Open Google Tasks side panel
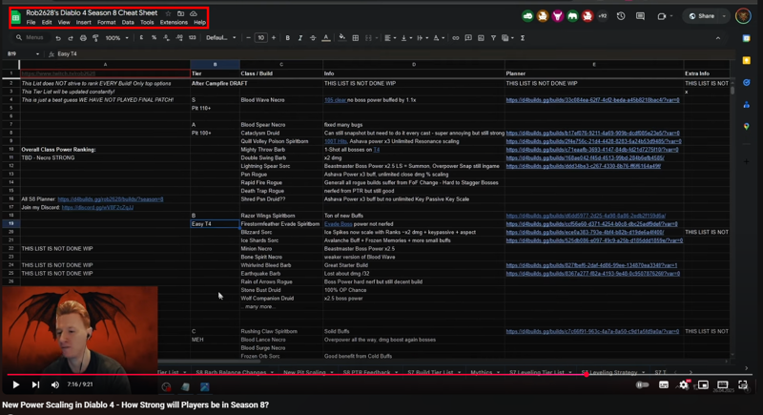This screenshot has height=415, width=763. pyautogui.click(x=747, y=82)
